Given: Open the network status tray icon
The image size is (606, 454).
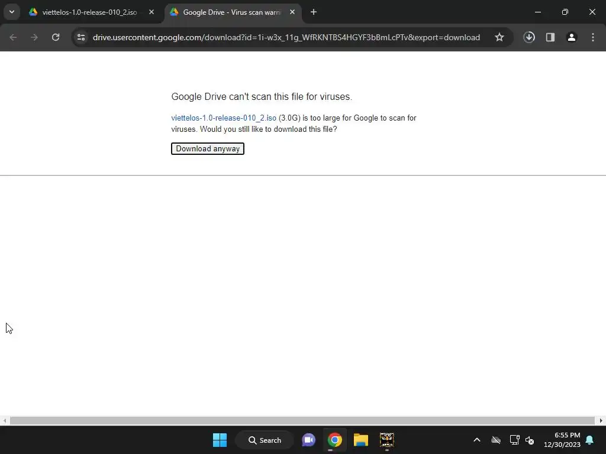Looking at the screenshot, I should click(x=514, y=440).
